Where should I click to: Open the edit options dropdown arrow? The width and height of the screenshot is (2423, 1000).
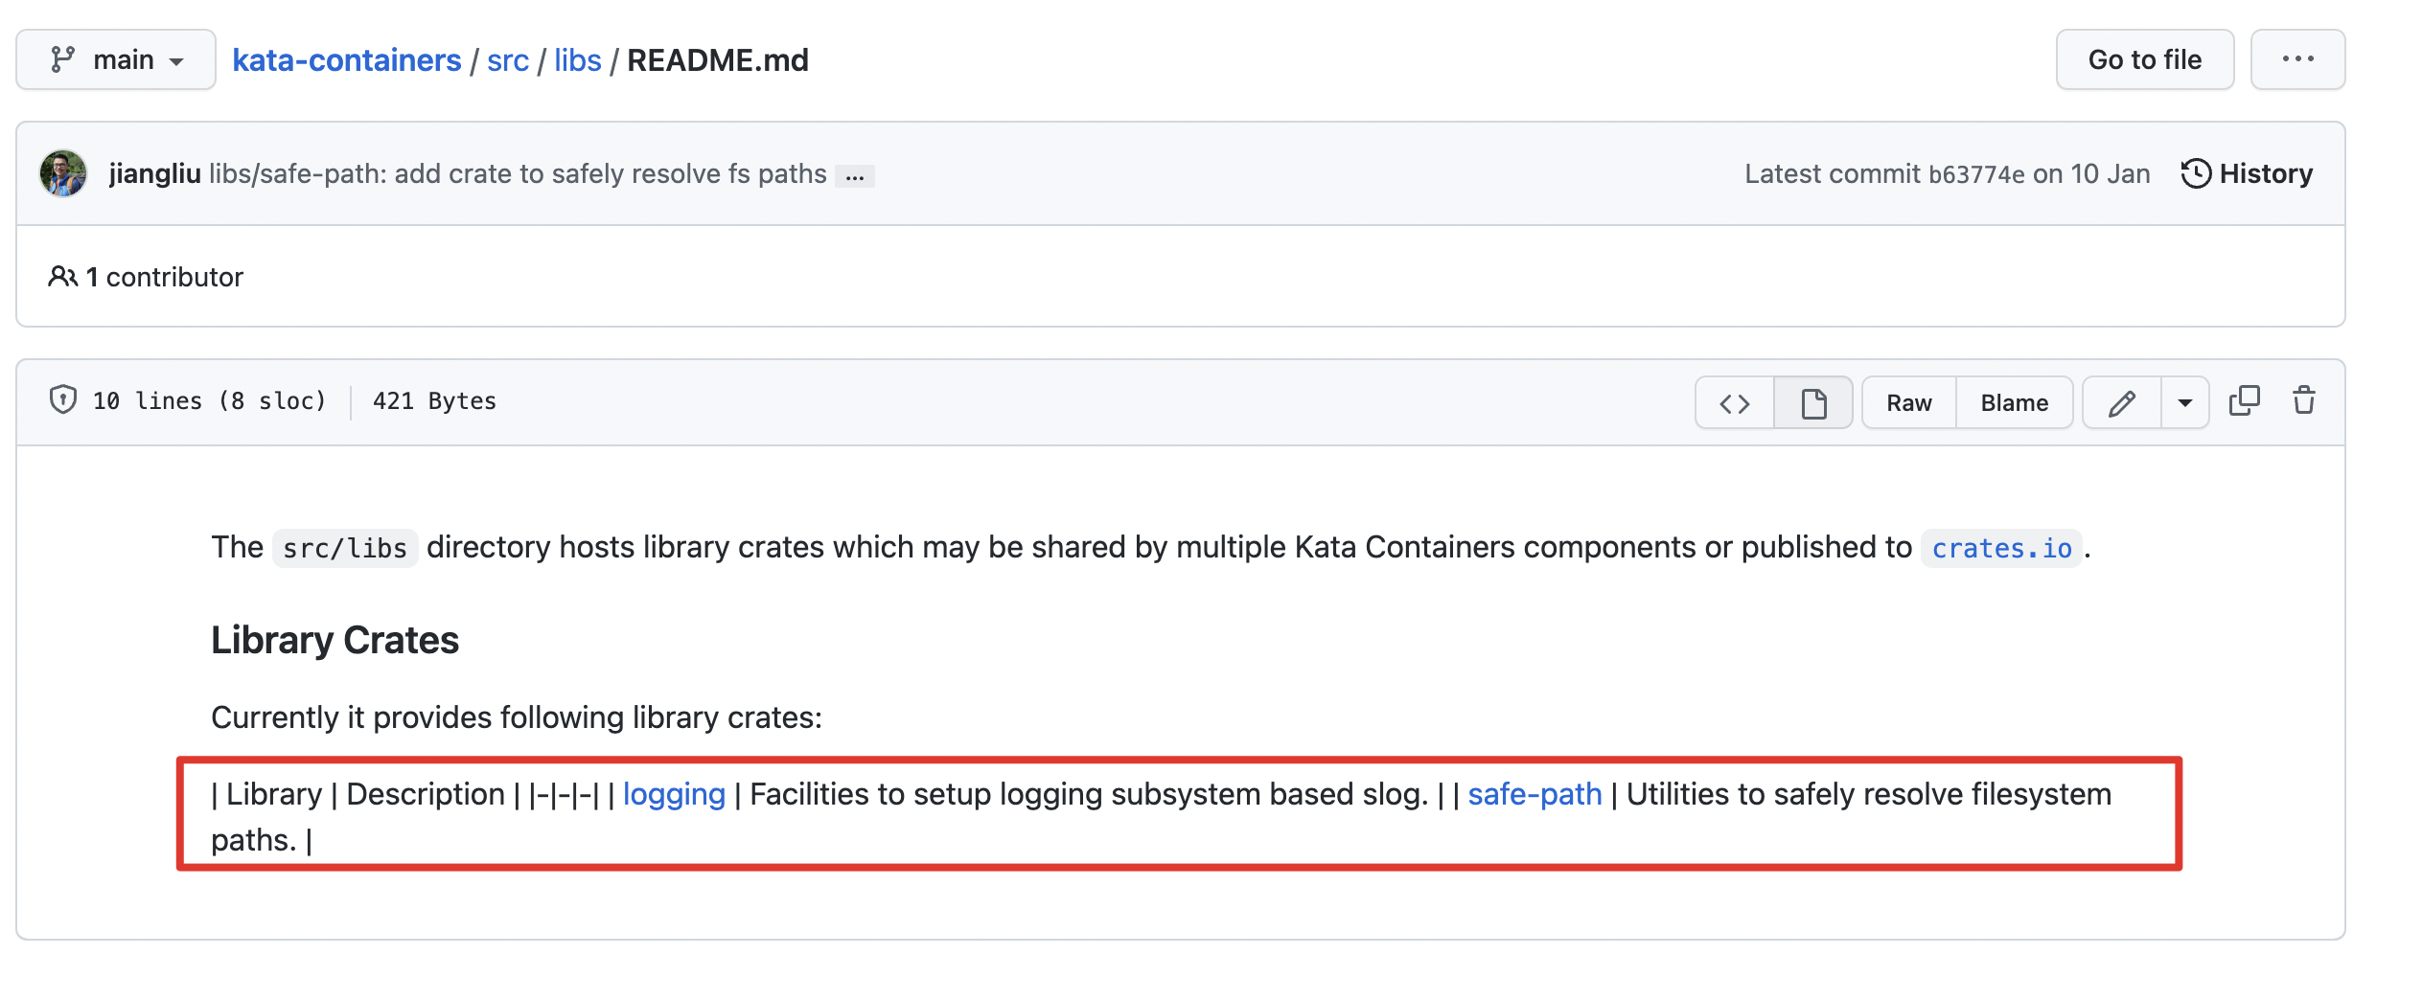[x=2185, y=402]
